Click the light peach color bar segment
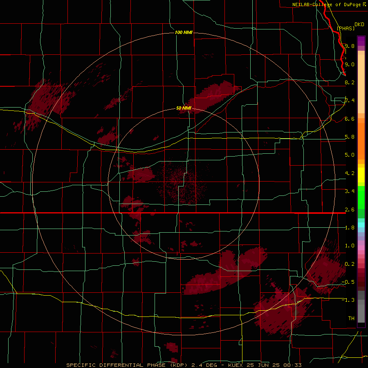 point(361,84)
